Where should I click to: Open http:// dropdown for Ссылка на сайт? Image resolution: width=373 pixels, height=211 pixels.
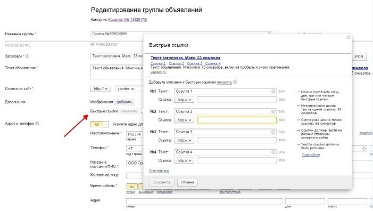101,88
